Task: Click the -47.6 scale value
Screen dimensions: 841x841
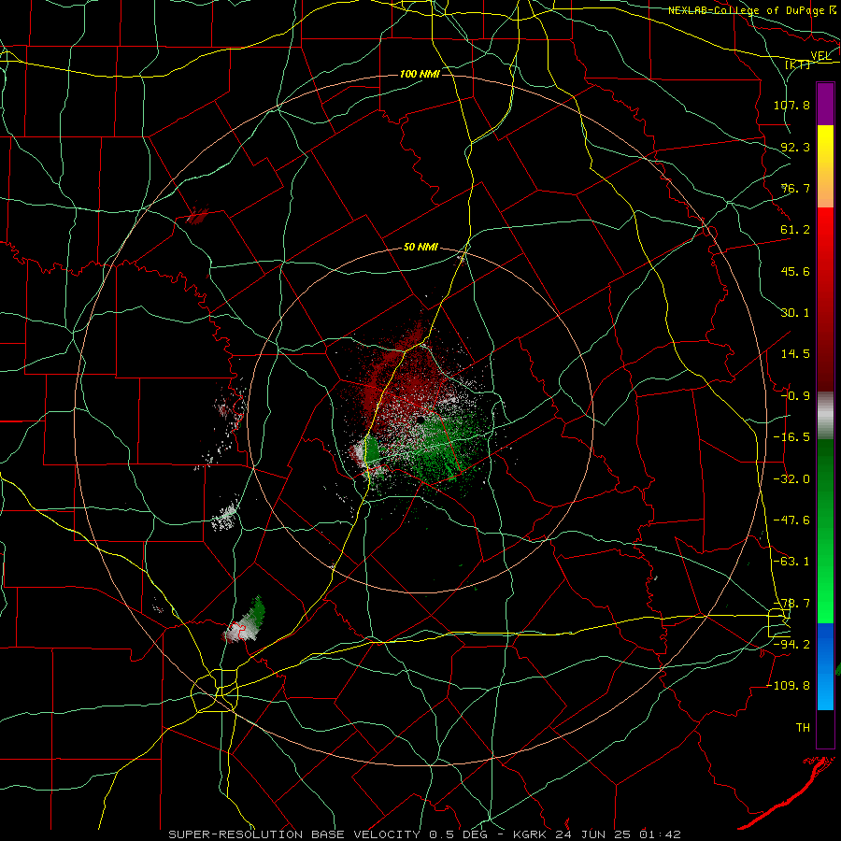Action: point(791,520)
